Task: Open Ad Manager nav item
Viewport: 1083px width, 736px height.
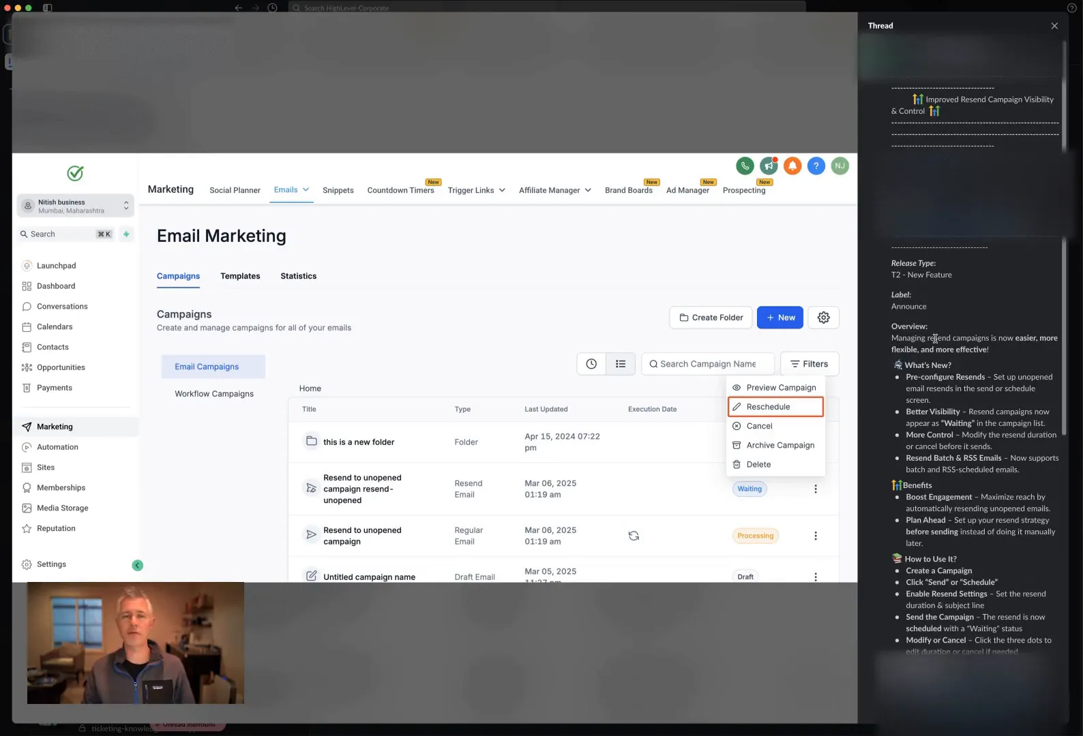Action: click(x=687, y=190)
